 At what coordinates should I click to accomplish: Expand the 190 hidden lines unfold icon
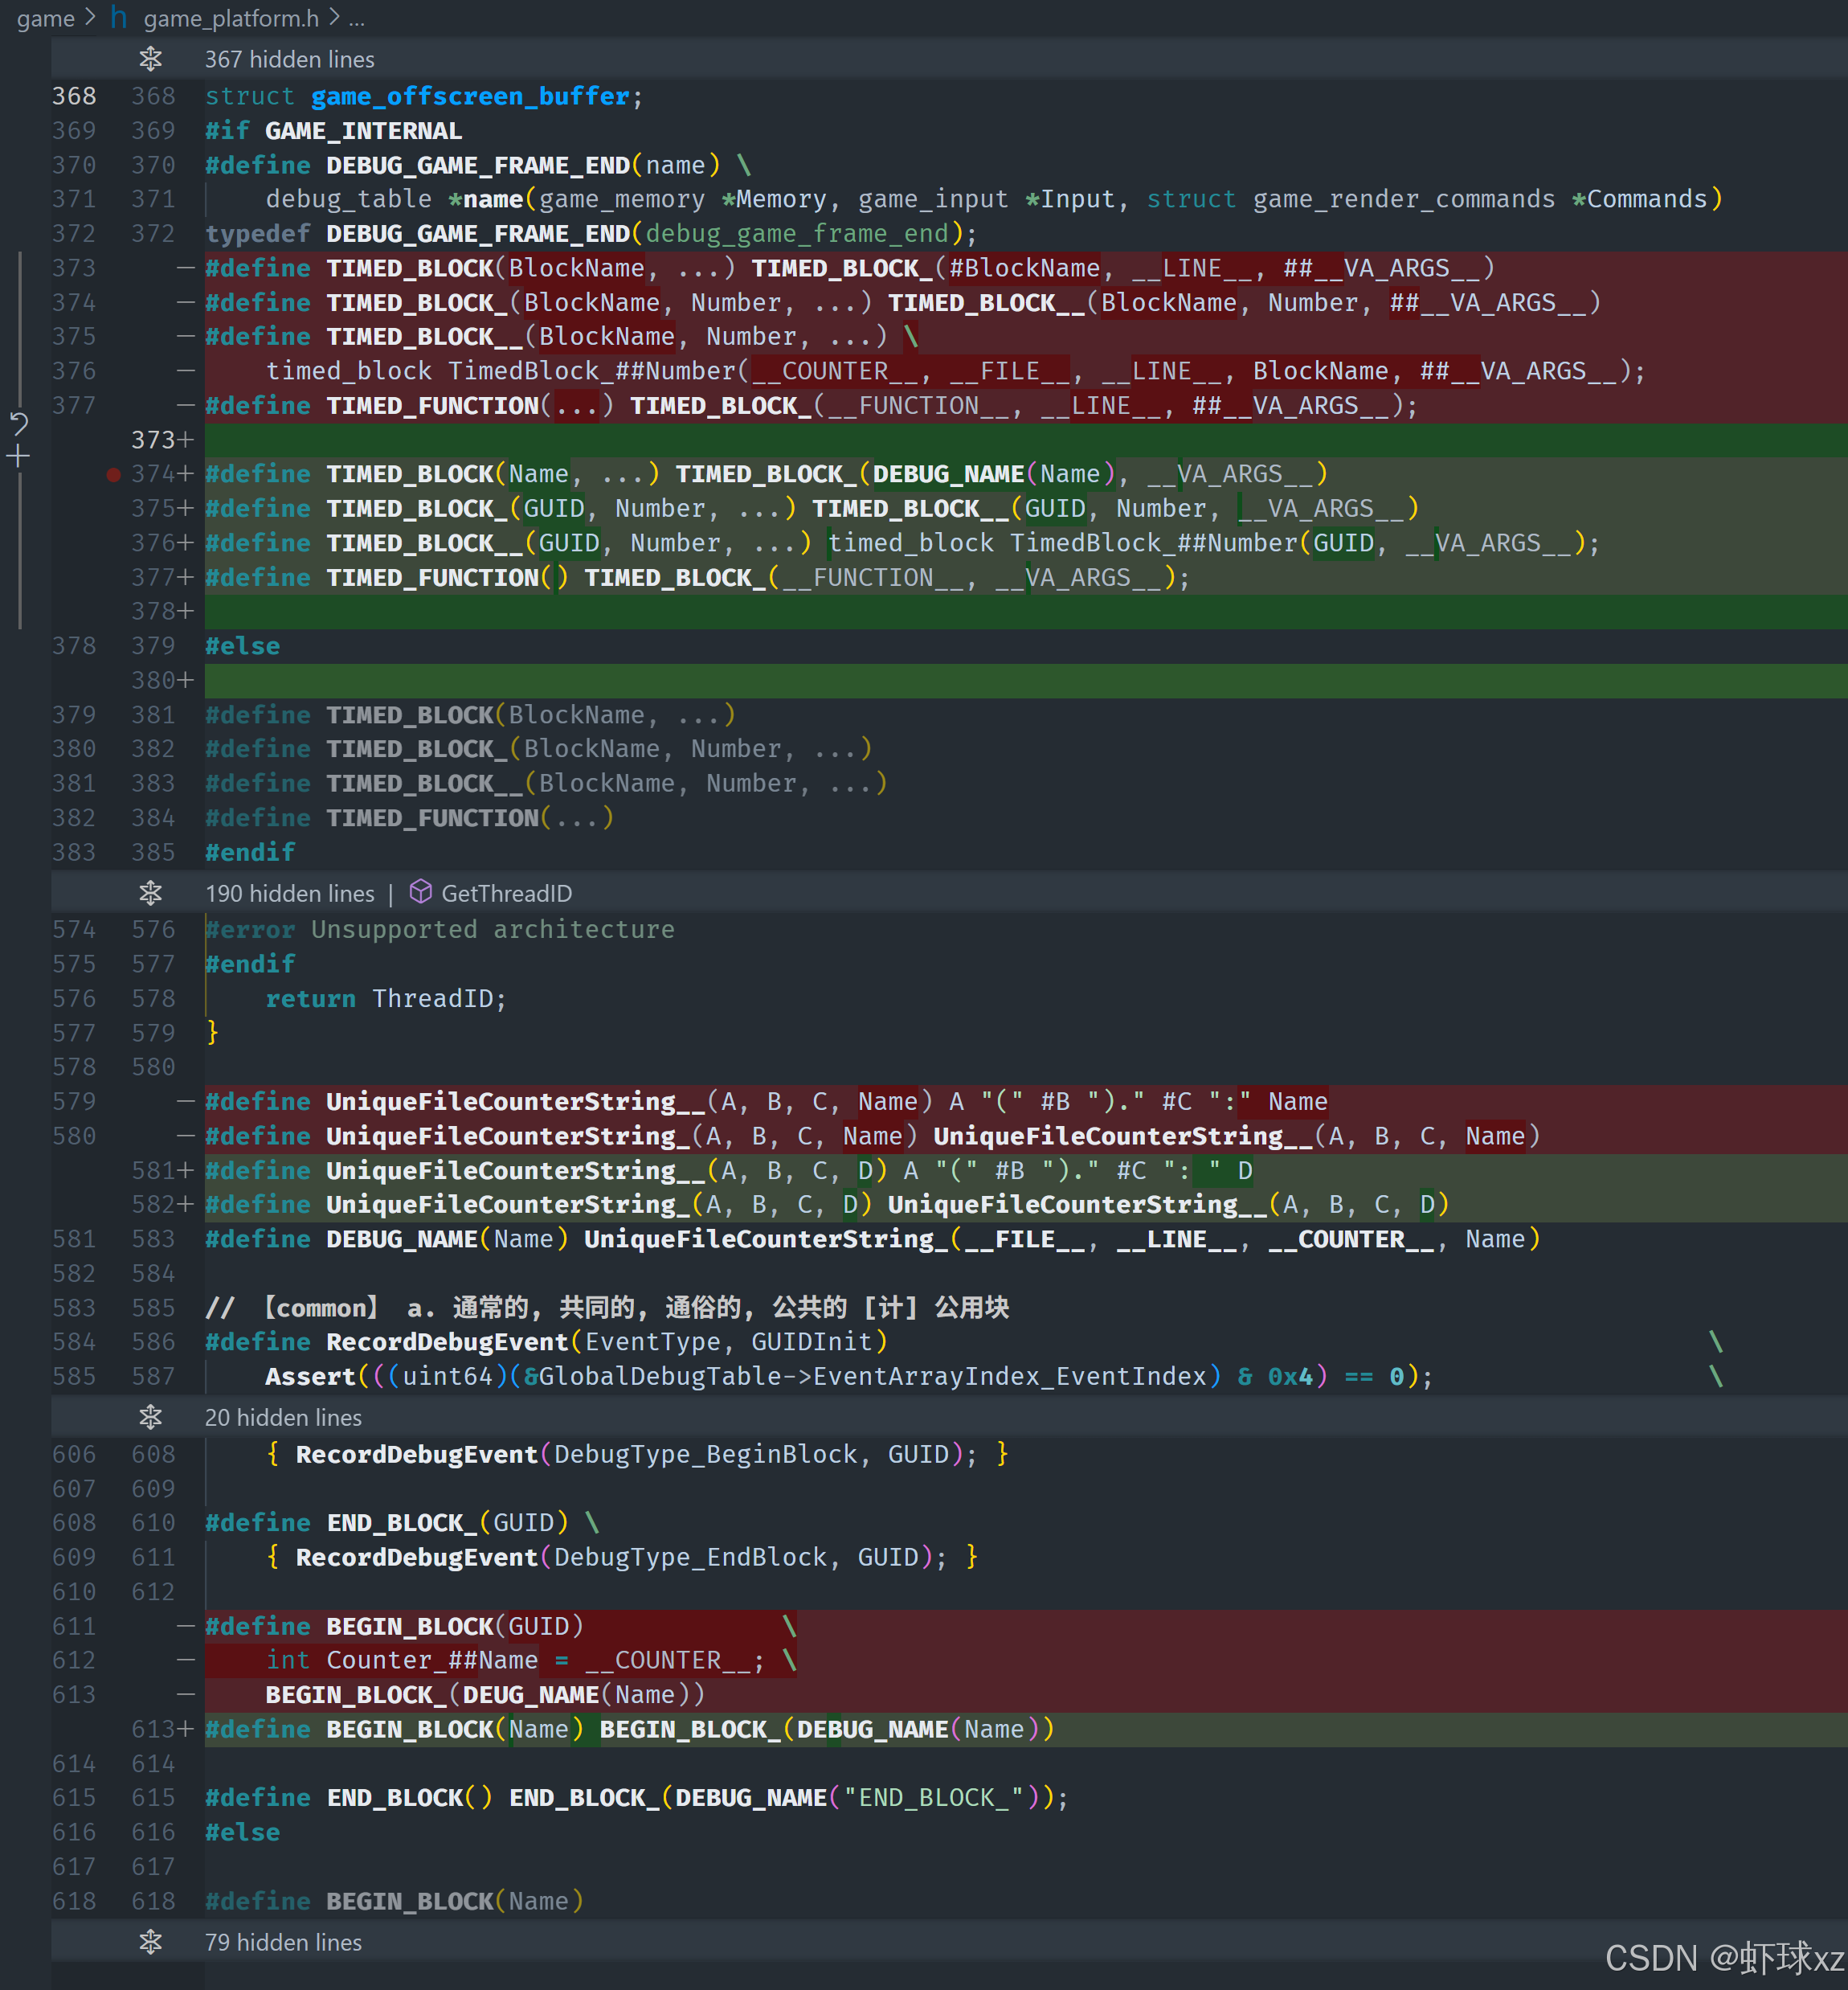pos(151,892)
